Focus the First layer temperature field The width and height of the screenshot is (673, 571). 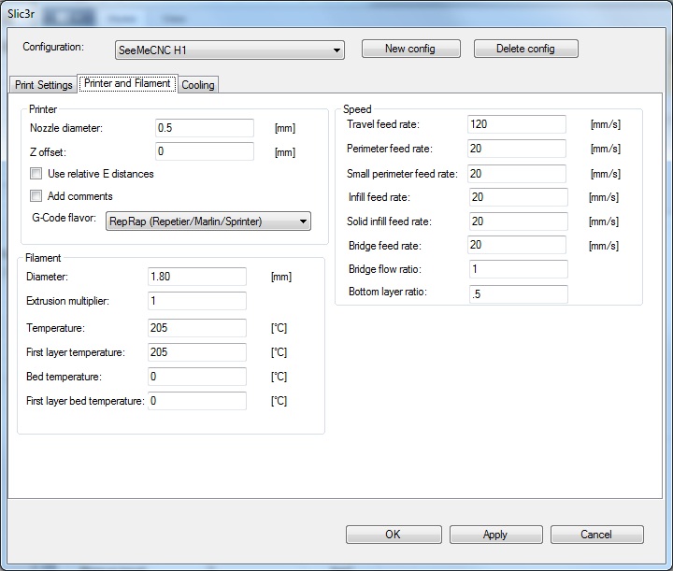pyautogui.click(x=196, y=352)
